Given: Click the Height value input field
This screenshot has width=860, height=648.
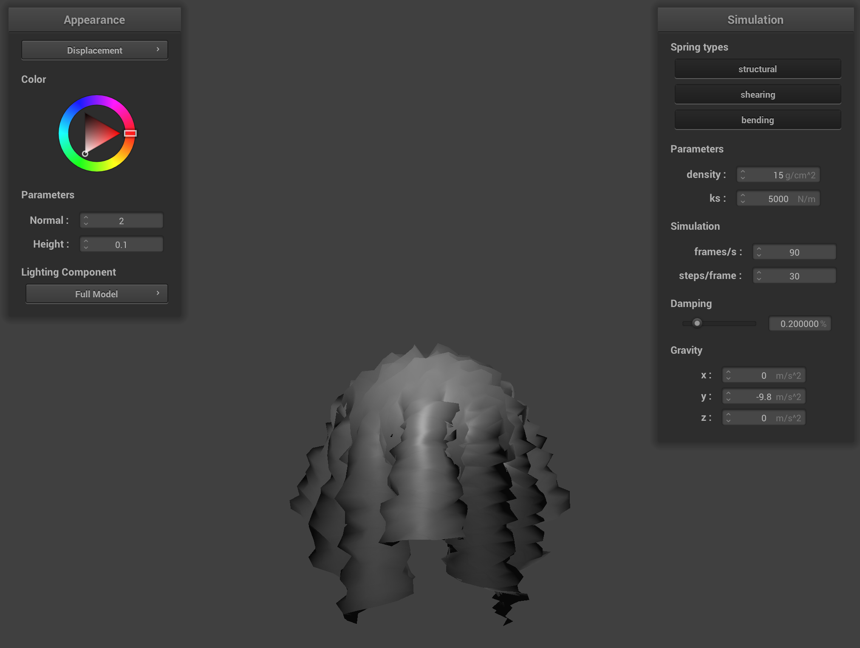Looking at the screenshot, I should click(125, 244).
